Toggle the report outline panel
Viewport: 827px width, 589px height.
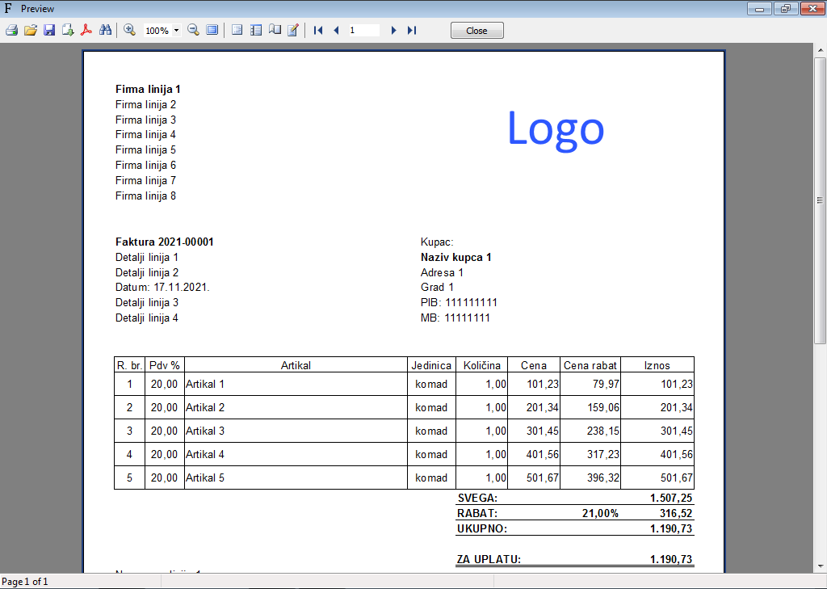click(x=237, y=30)
